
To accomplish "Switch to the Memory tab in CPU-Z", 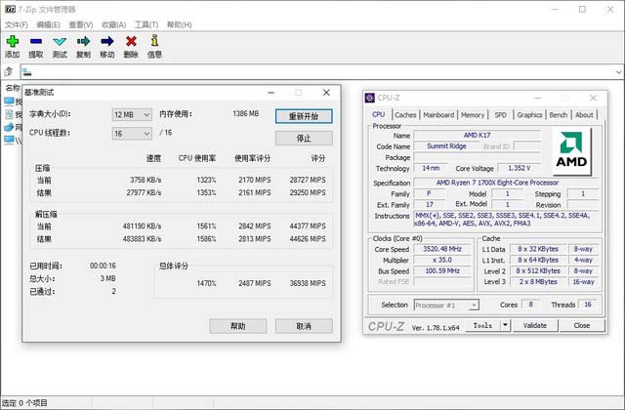I will pyautogui.click(x=473, y=114).
